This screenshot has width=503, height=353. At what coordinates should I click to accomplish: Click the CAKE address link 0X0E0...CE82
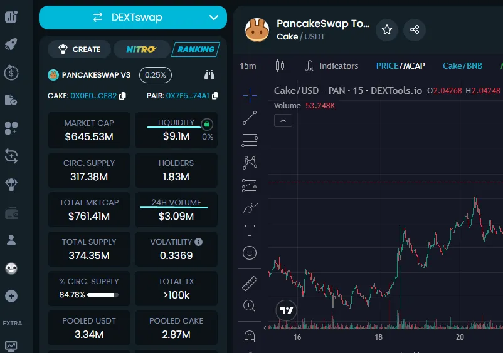pos(93,96)
